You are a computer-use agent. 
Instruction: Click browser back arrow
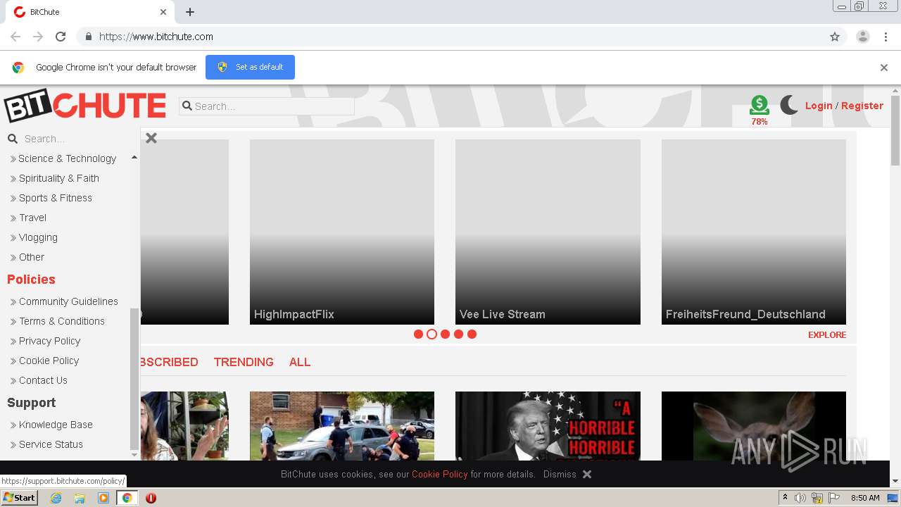pyautogui.click(x=15, y=37)
